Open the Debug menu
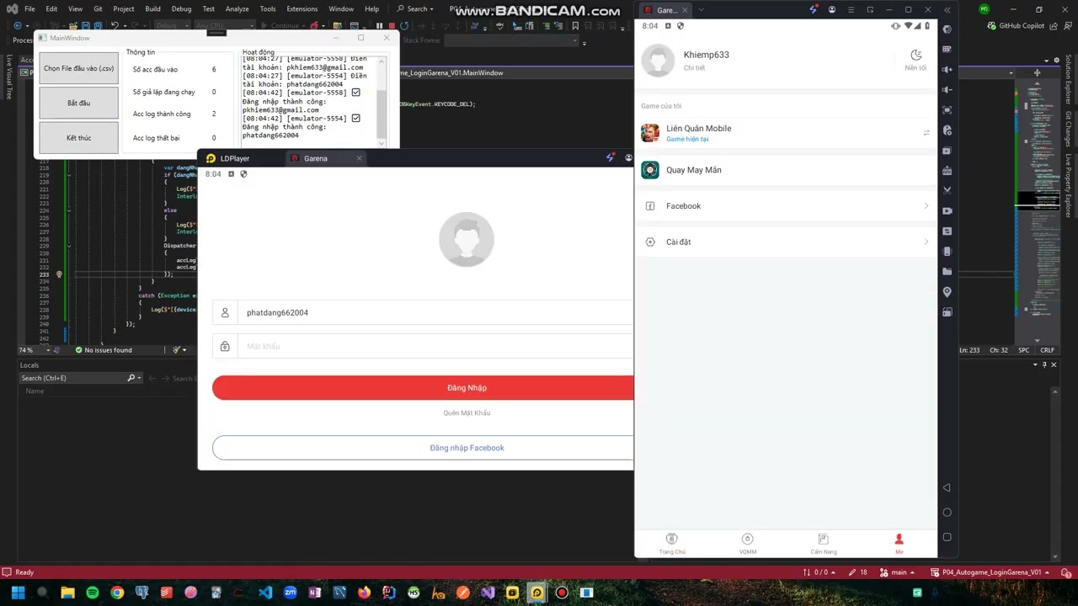The image size is (1078, 606). pyautogui.click(x=181, y=8)
